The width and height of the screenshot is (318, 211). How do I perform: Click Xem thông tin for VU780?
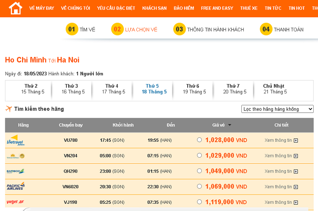278,140
